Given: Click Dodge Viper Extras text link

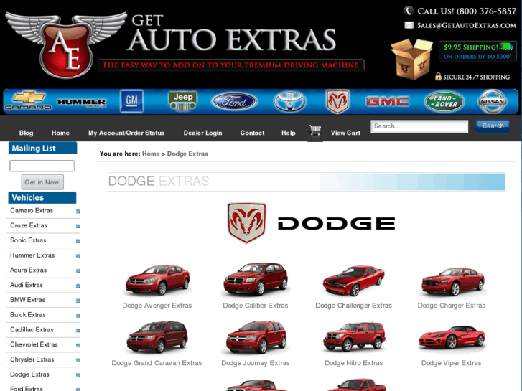Looking at the screenshot, I should coord(451,363).
